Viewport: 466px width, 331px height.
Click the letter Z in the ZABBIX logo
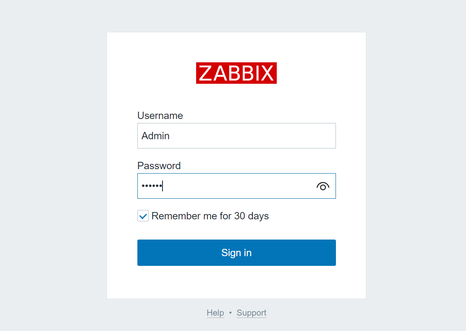click(205, 73)
